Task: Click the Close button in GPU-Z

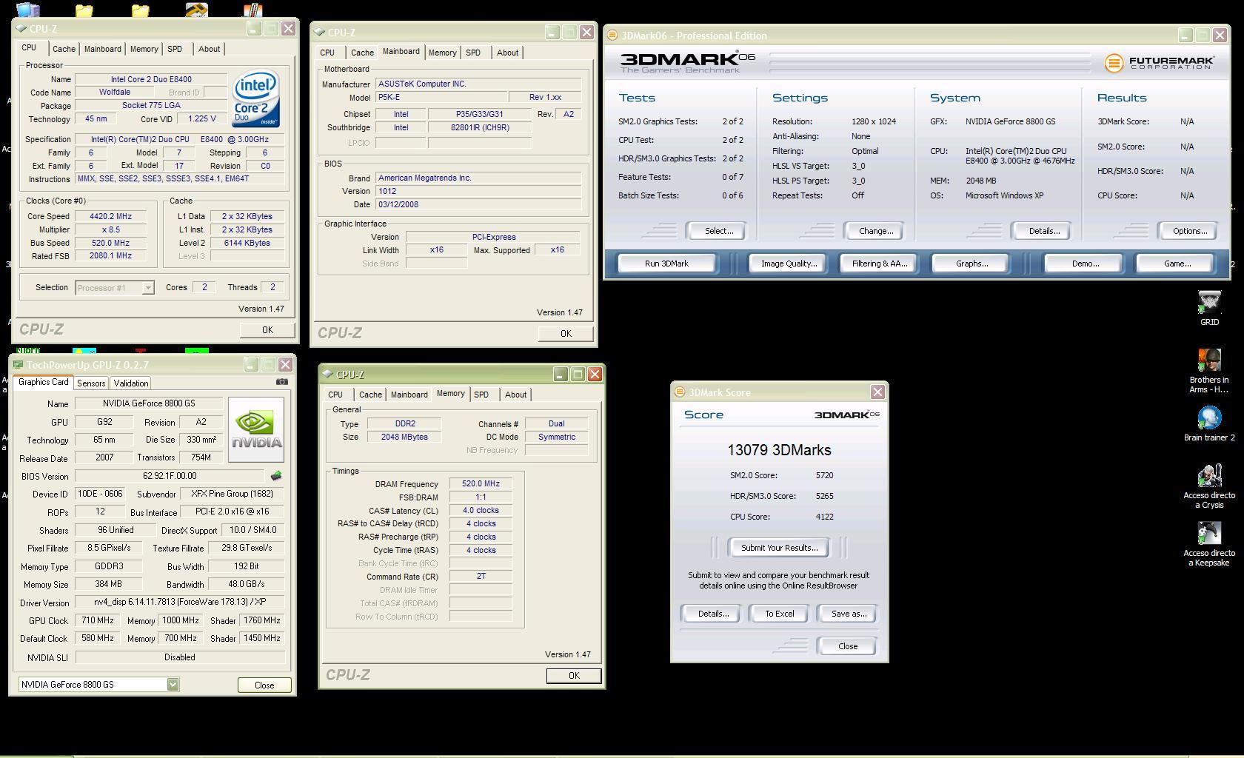Action: 264,685
